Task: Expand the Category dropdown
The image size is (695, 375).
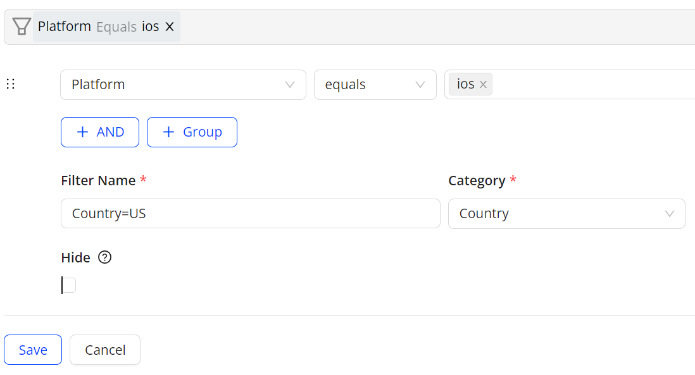Action: pos(566,214)
